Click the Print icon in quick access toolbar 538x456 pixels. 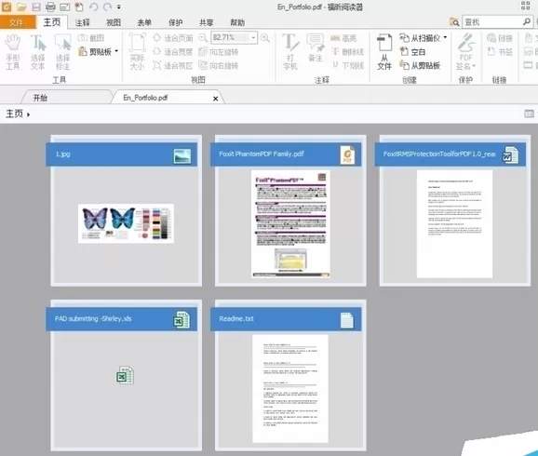click(x=50, y=7)
